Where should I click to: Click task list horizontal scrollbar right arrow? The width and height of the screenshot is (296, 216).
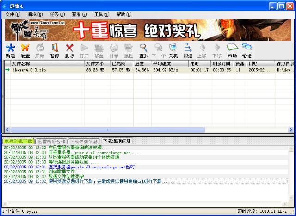click(291, 130)
